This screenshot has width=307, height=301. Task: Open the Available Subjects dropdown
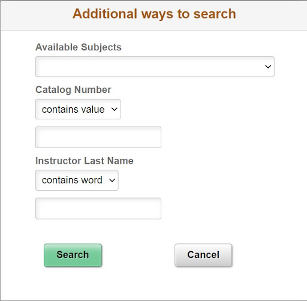pyautogui.click(x=155, y=67)
